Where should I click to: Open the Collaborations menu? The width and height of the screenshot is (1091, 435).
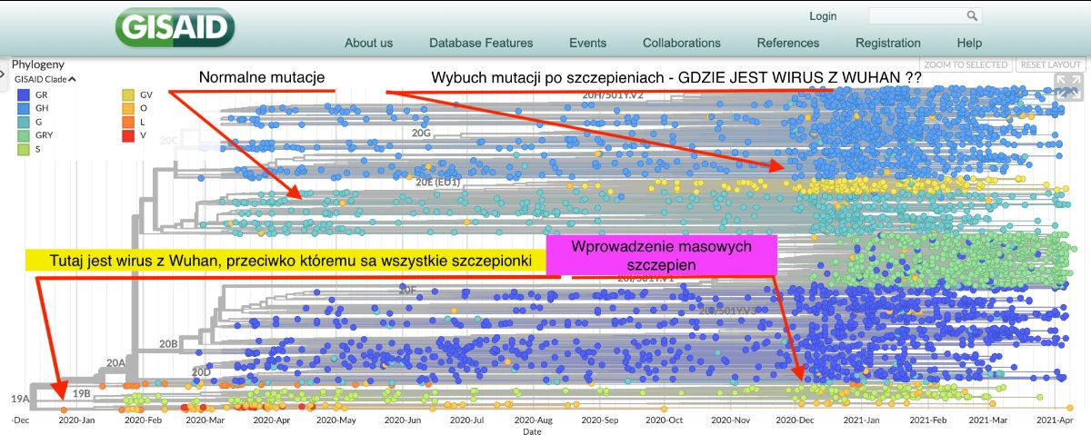coord(681,43)
